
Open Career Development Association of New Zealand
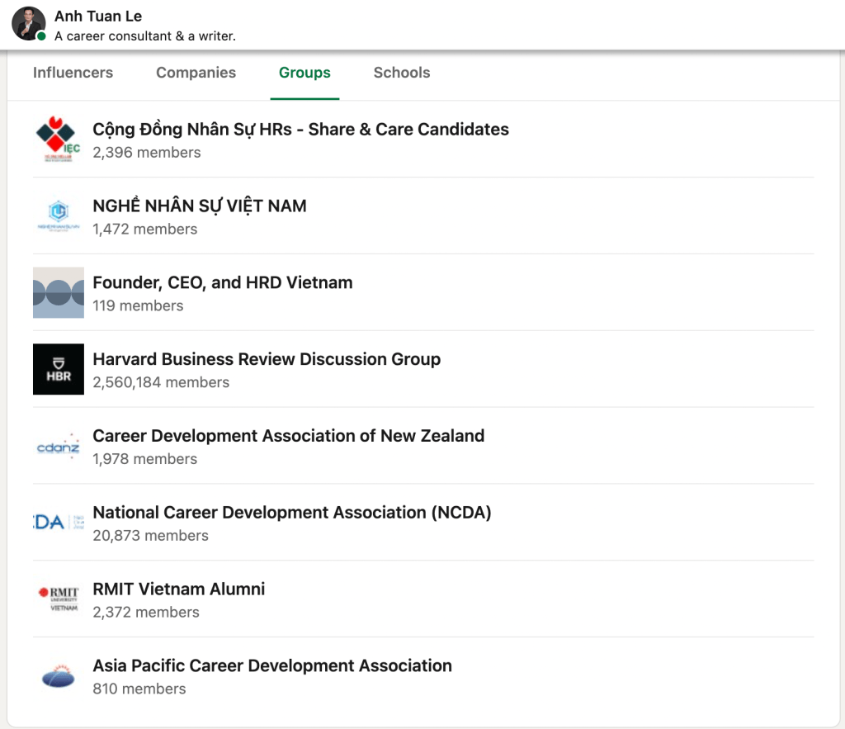click(x=288, y=436)
